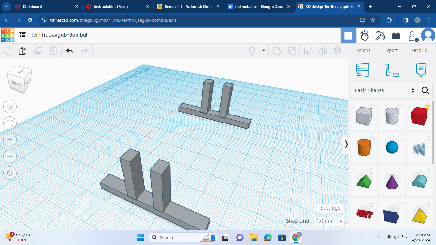Switch to 3D design grid view

point(348,35)
